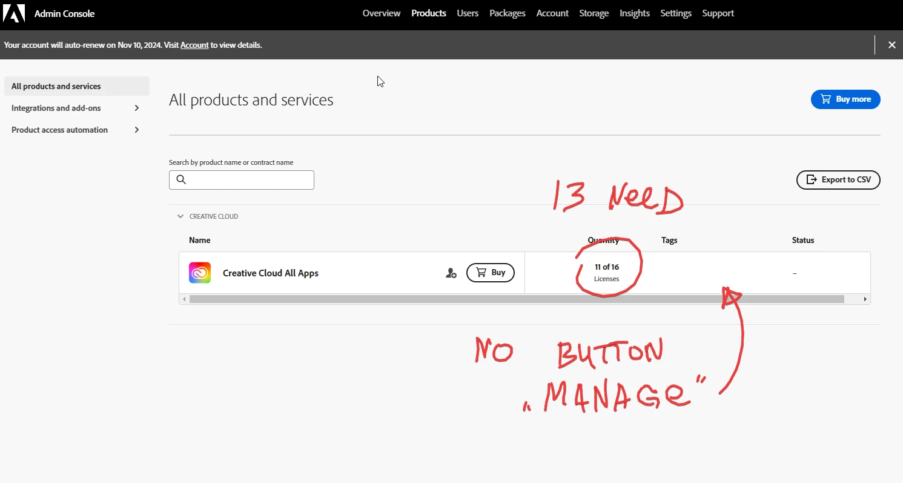Click the Name column header

[x=200, y=240]
